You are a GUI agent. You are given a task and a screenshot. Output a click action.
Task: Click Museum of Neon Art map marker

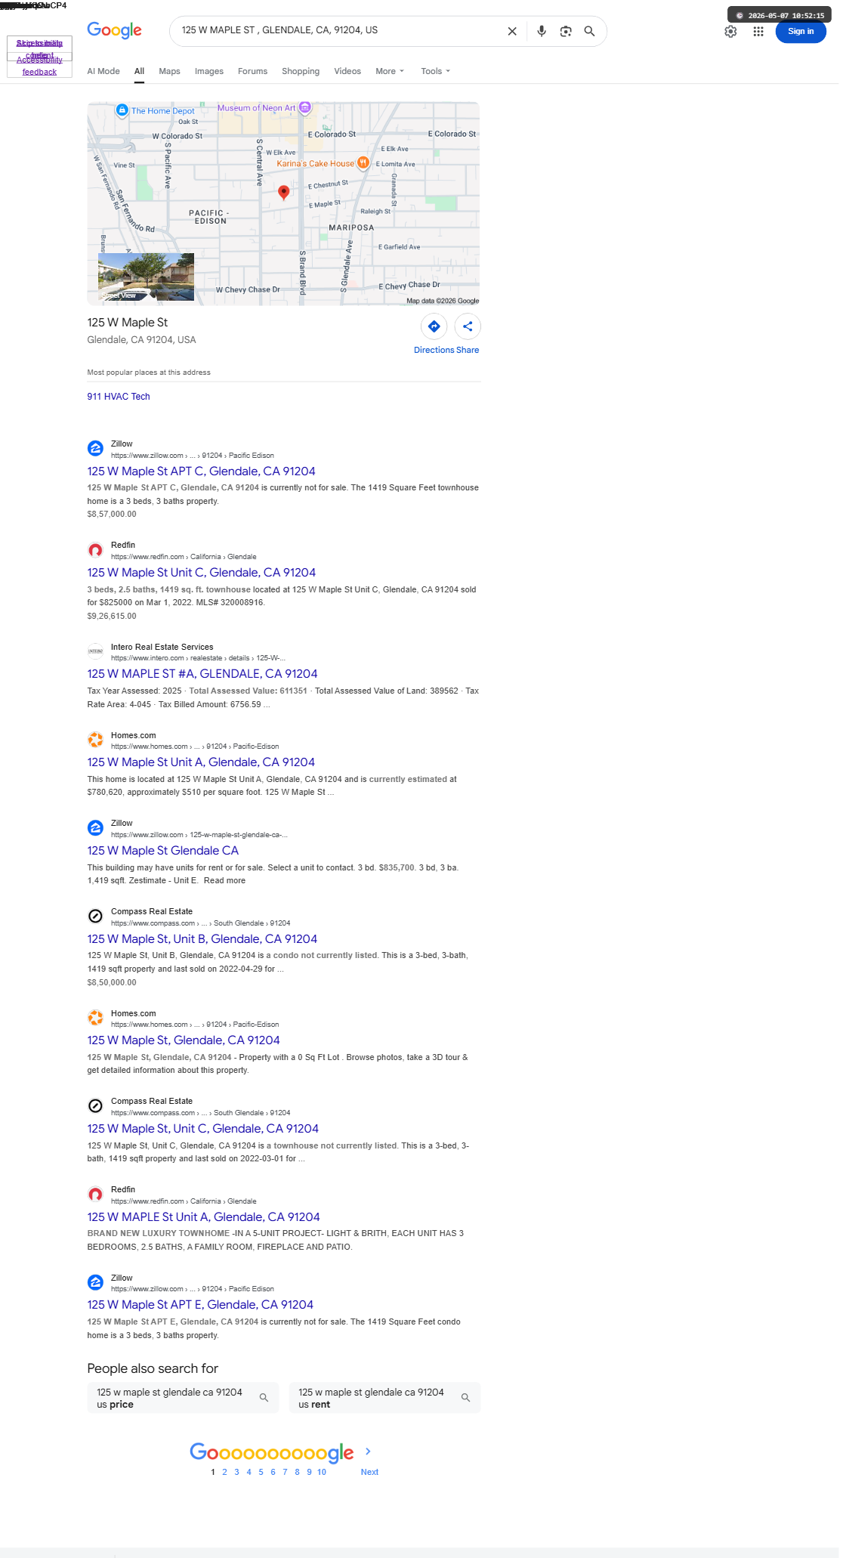coord(305,107)
